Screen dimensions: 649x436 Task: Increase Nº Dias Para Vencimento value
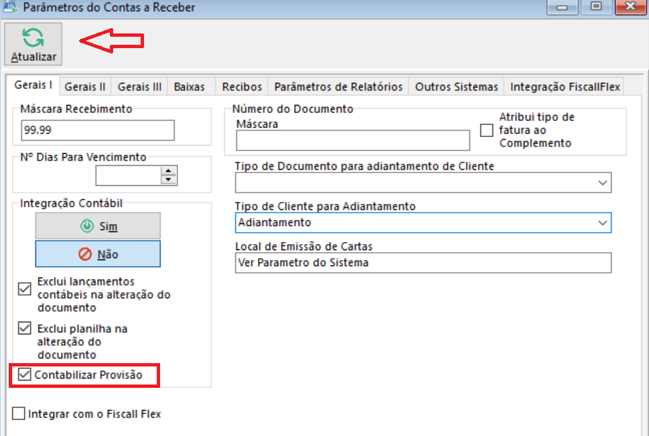point(168,171)
